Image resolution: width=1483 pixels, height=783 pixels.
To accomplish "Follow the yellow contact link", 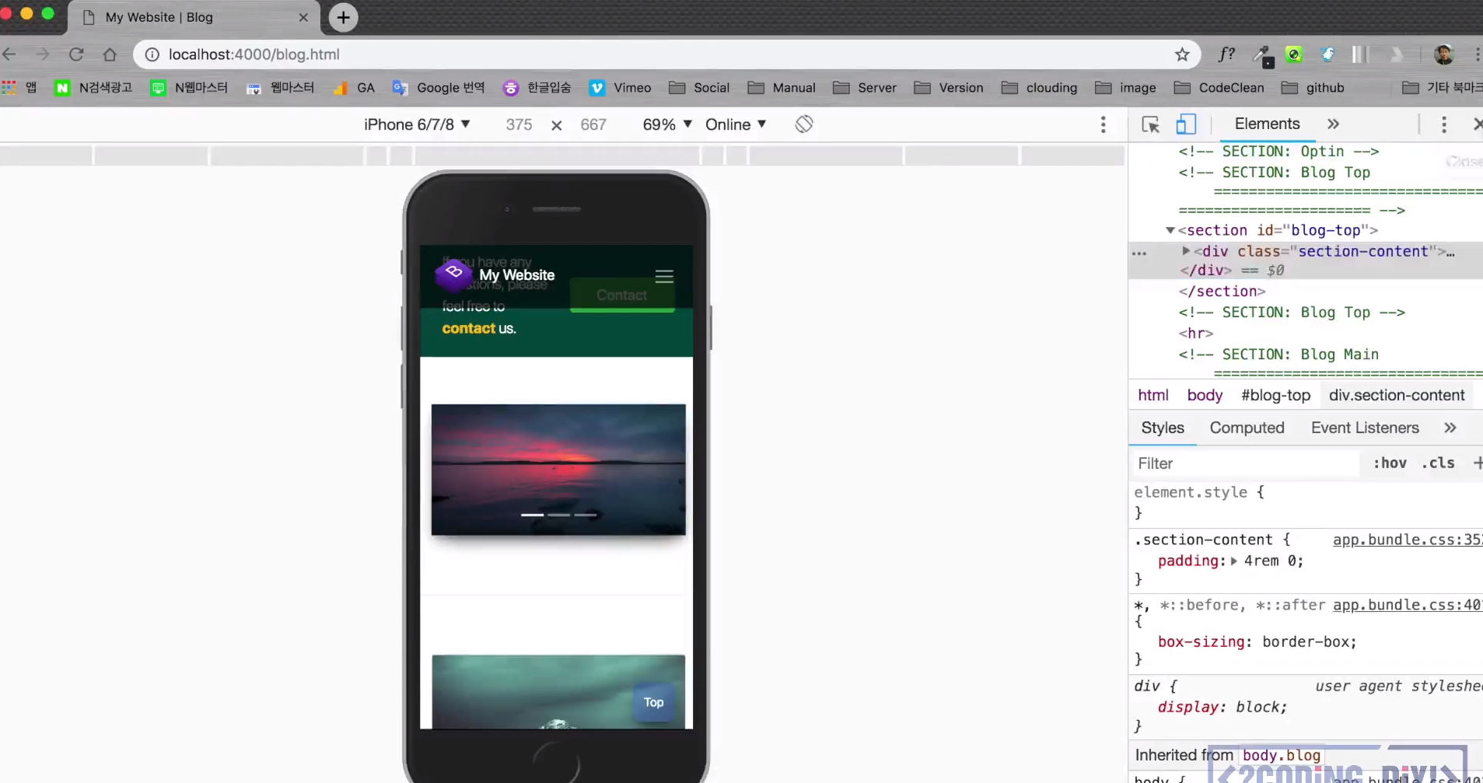I will pos(468,328).
